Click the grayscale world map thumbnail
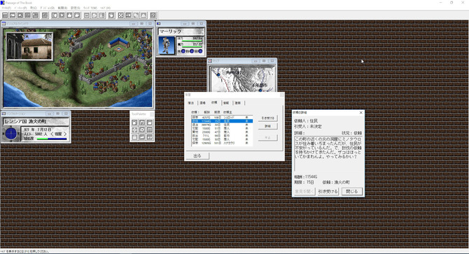 click(x=242, y=79)
